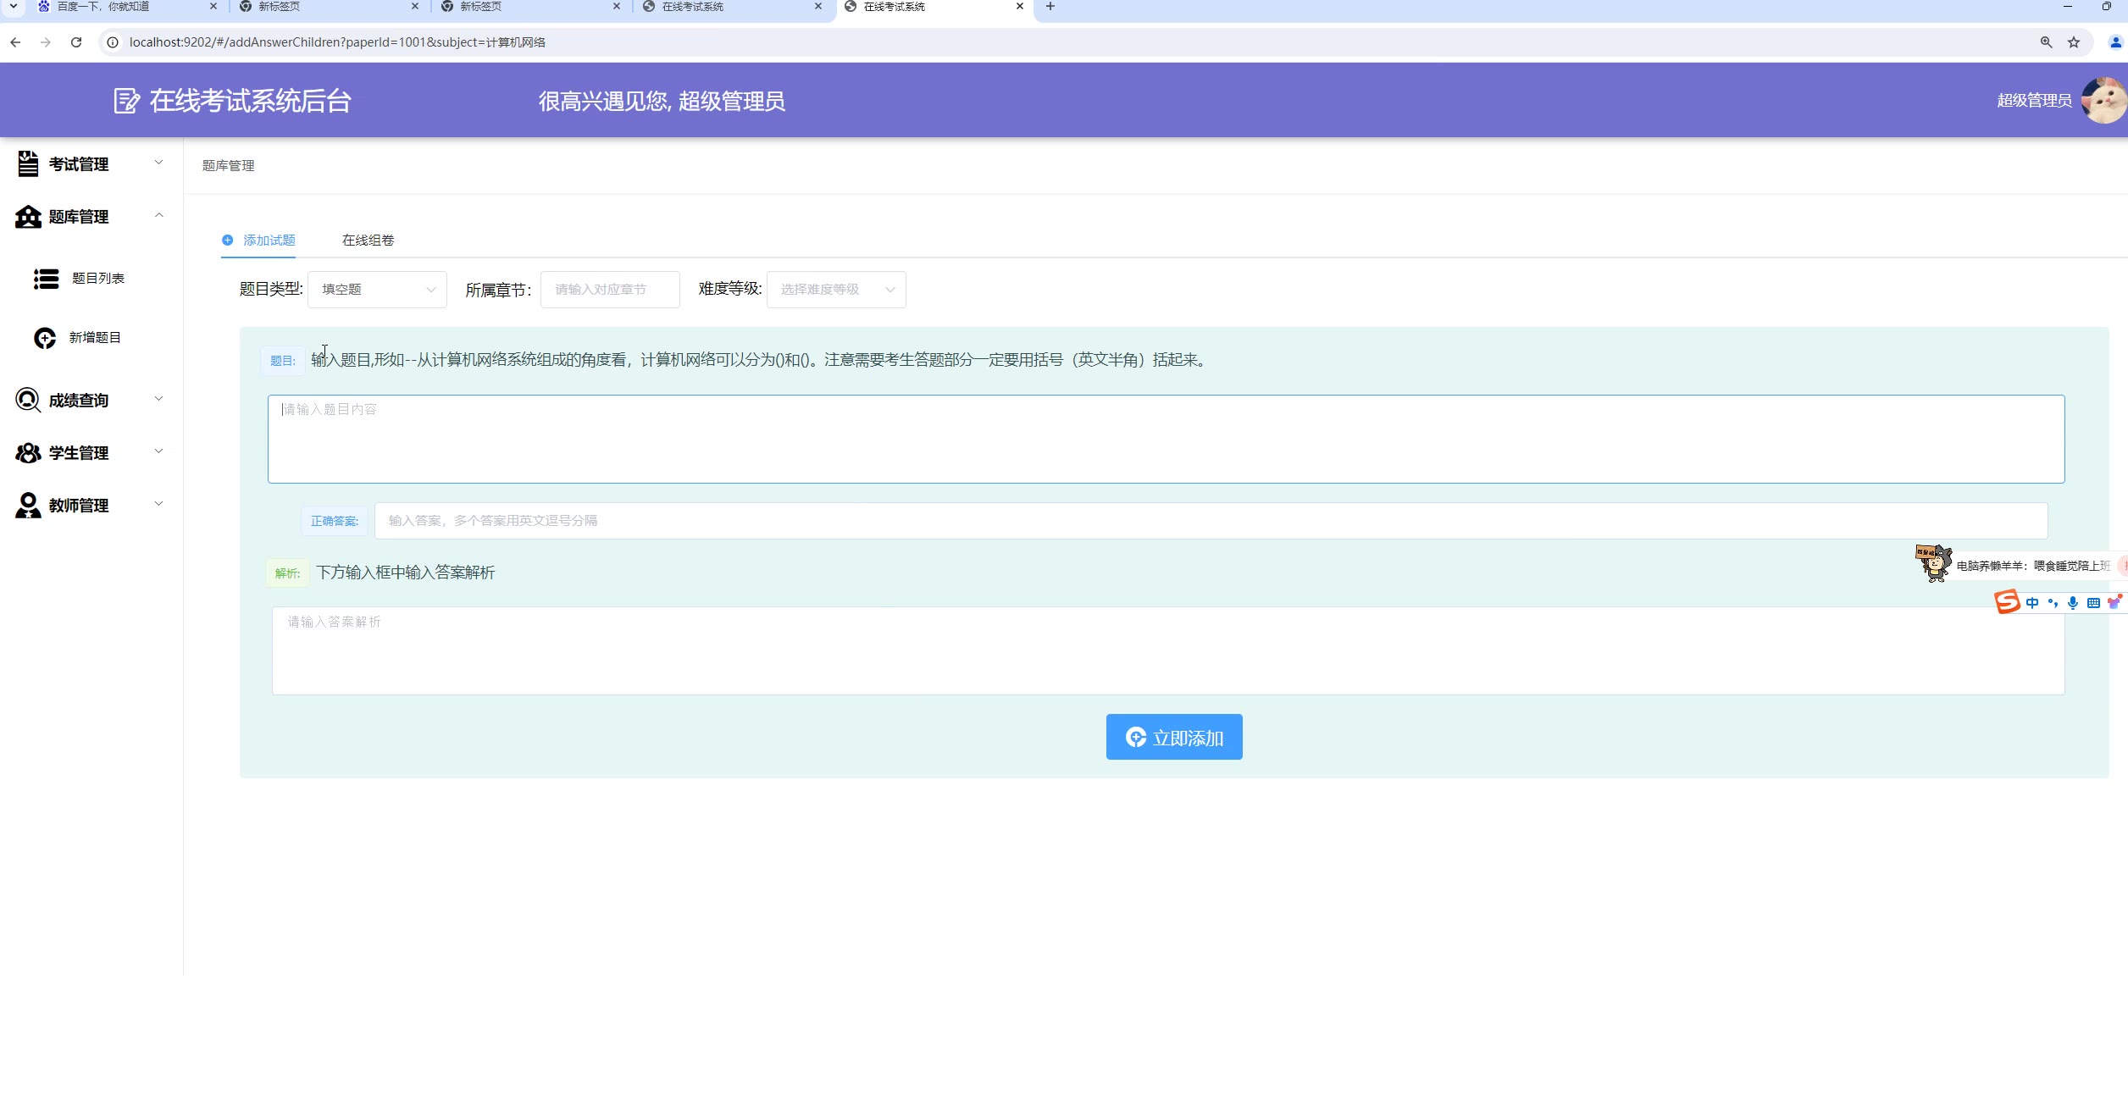Open the 难度等级 dropdown
This screenshot has width=2128, height=1101.
click(x=836, y=290)
